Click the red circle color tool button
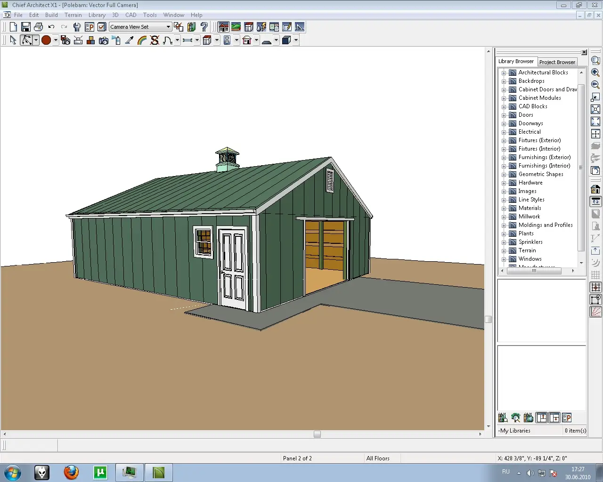The width and height of the screenshot is (603, 482). 46,40
